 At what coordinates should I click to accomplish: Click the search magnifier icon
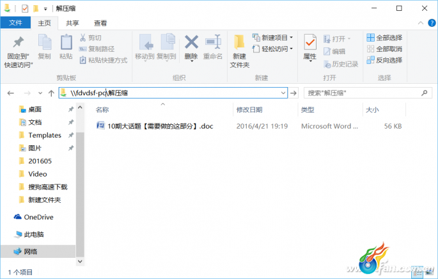pyautogui.click(x=425, y=93)
